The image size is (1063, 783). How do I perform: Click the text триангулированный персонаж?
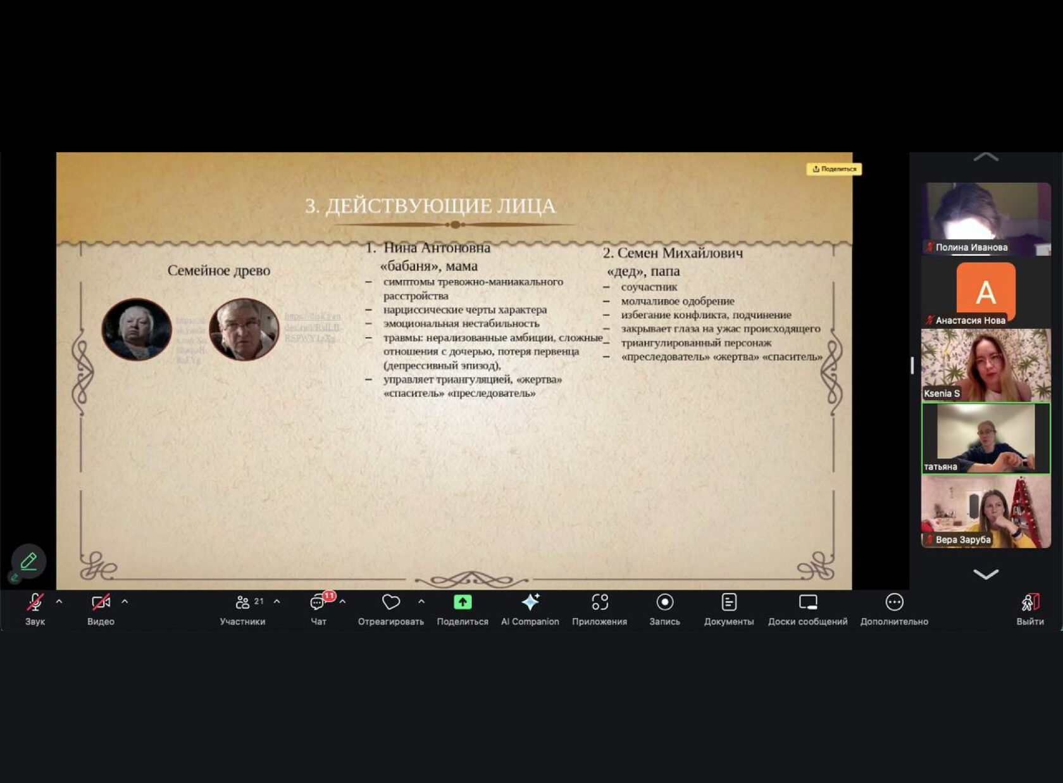point(696,342)
